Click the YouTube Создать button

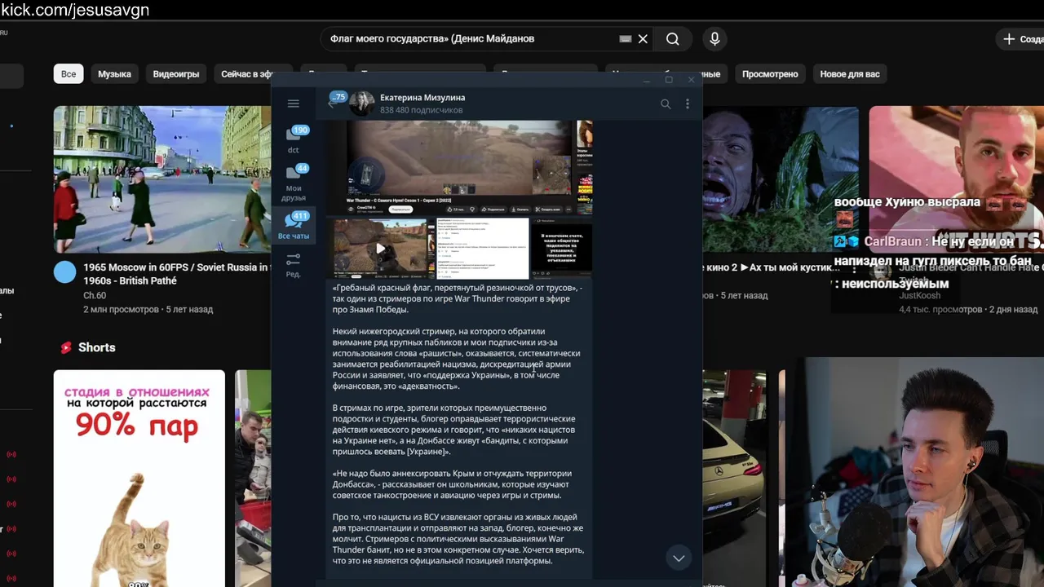click(1020, 39)
